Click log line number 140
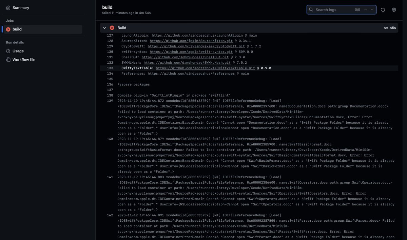The image size is (407, 240). click(110, 139)
